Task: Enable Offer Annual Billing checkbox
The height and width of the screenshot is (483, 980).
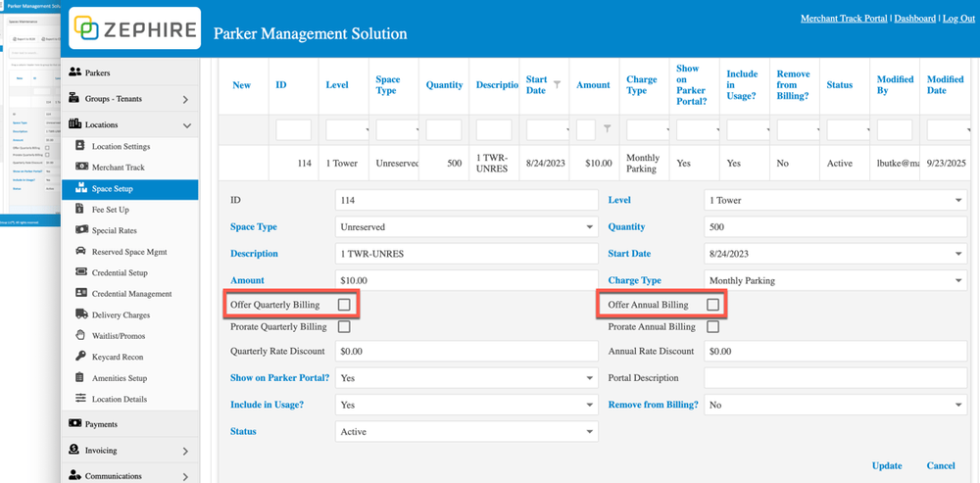Action: click(x=712, y=305)
